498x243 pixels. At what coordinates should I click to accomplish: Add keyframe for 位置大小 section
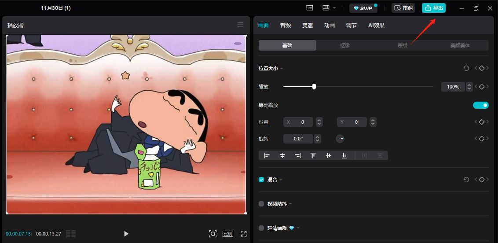pyautogui.click(x=481, y=68)
